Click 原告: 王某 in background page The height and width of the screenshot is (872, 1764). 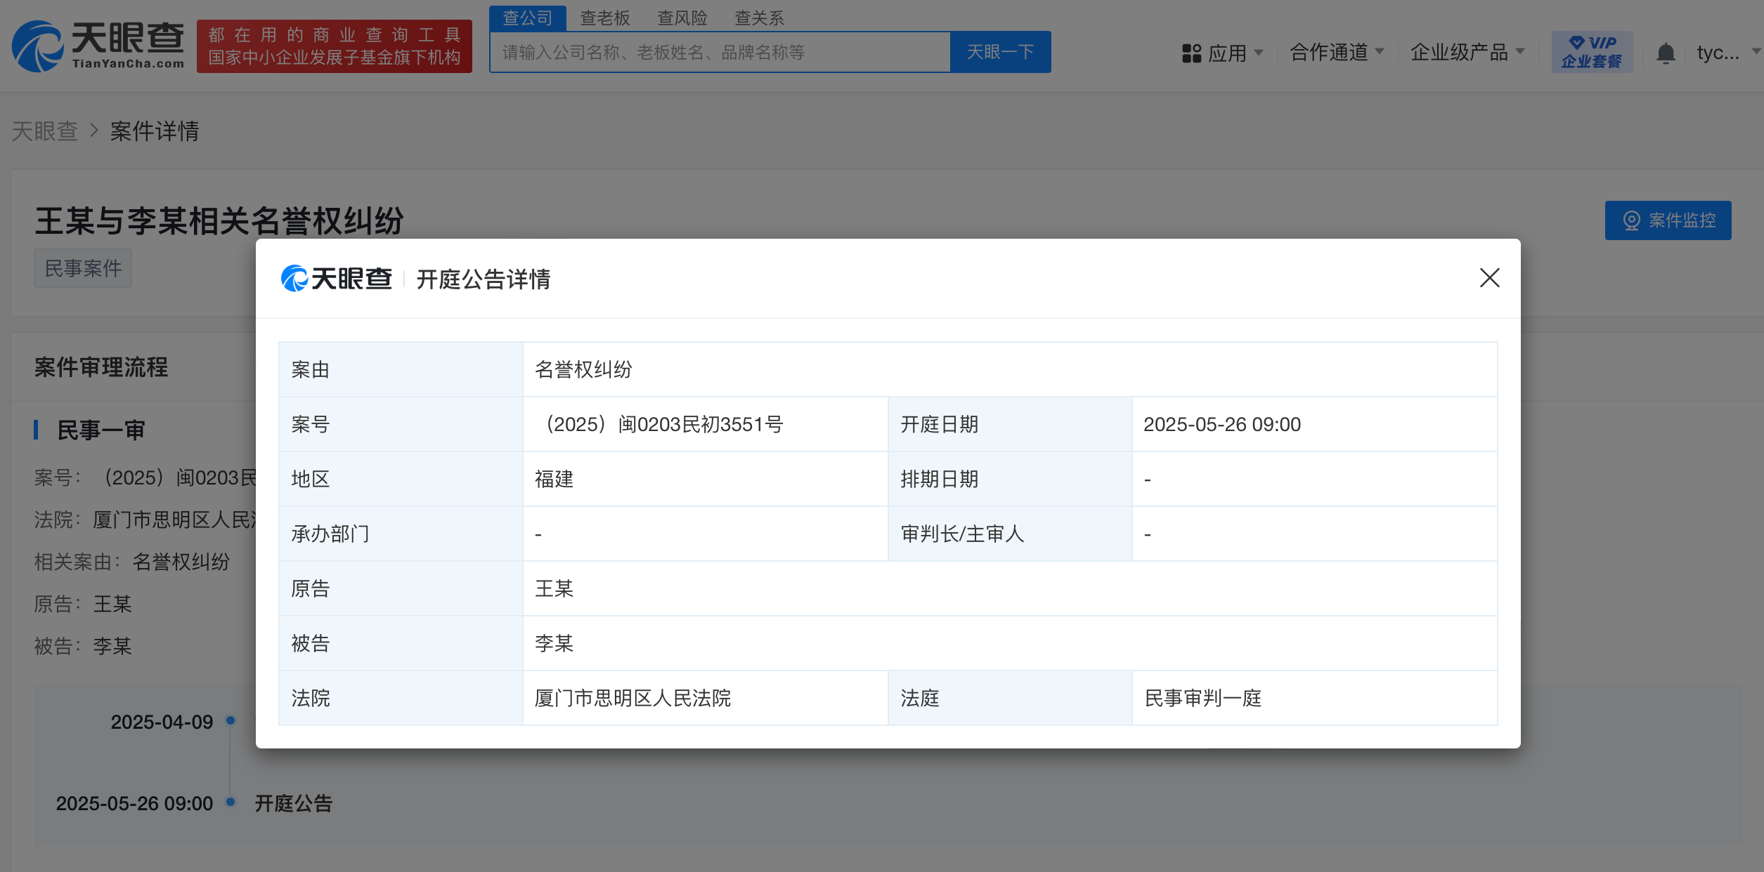pos(83,605)
